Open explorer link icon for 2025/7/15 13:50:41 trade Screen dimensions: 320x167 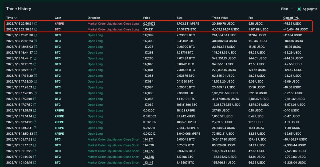click(35, 128)
